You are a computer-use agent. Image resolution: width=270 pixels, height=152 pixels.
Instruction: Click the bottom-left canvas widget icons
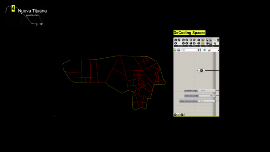tap(179, 115)
